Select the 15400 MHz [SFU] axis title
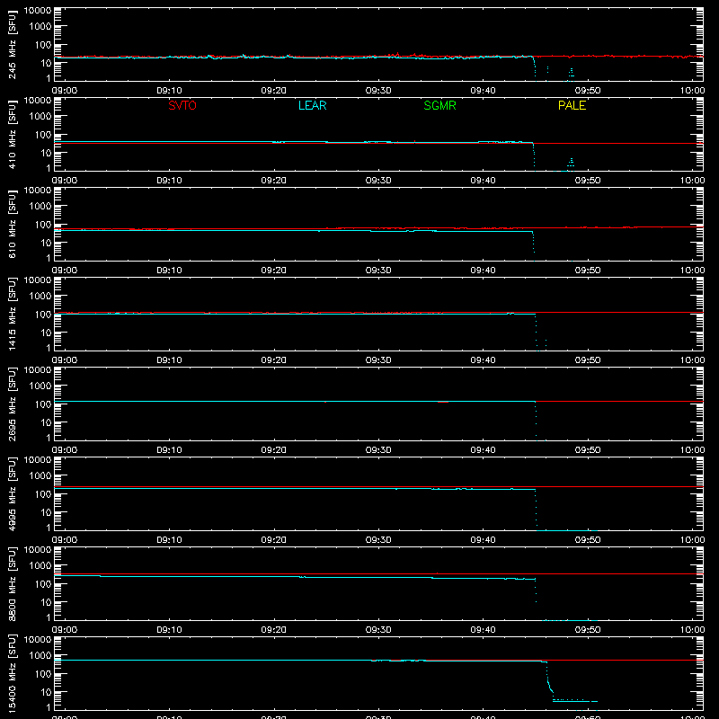Image resolution: width=719 pixels, height=719 pixels. point(12,673)
